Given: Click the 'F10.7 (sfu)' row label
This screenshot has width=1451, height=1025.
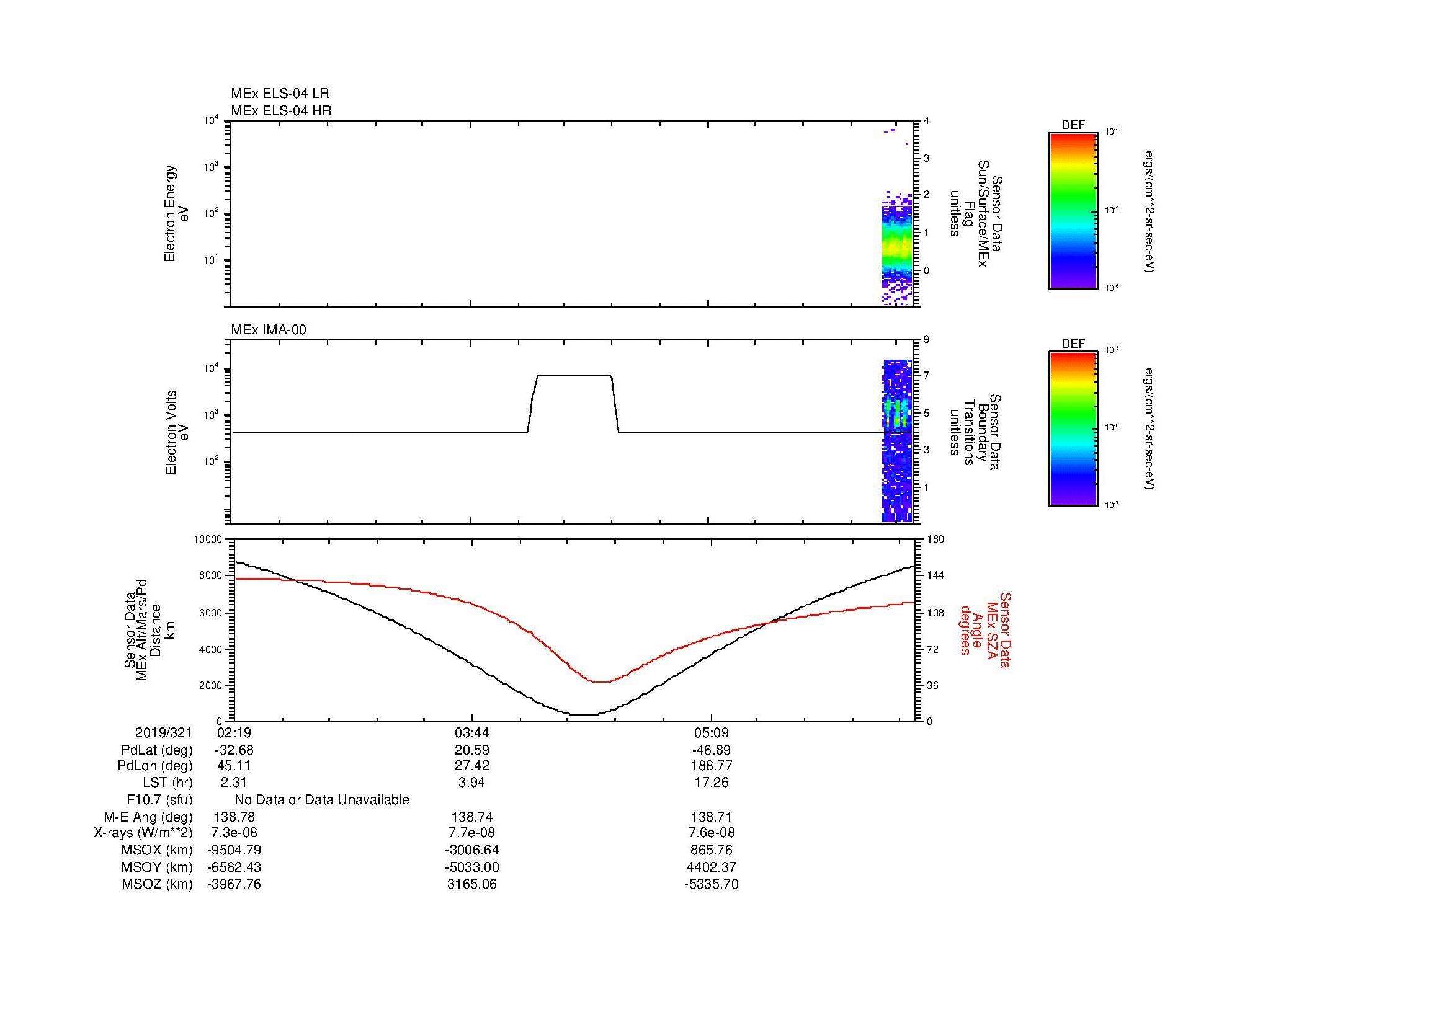Looking at the screenshot, I should coord(159,800).
